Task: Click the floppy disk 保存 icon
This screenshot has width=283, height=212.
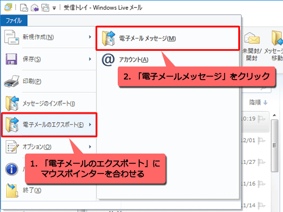Action: tap(11, 59)
